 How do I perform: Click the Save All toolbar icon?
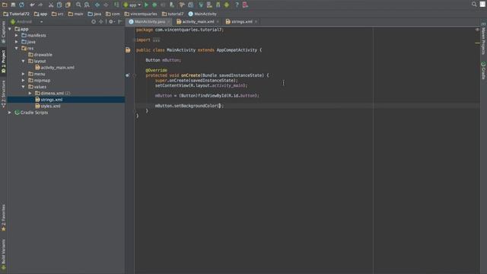[x=13, y=5]
